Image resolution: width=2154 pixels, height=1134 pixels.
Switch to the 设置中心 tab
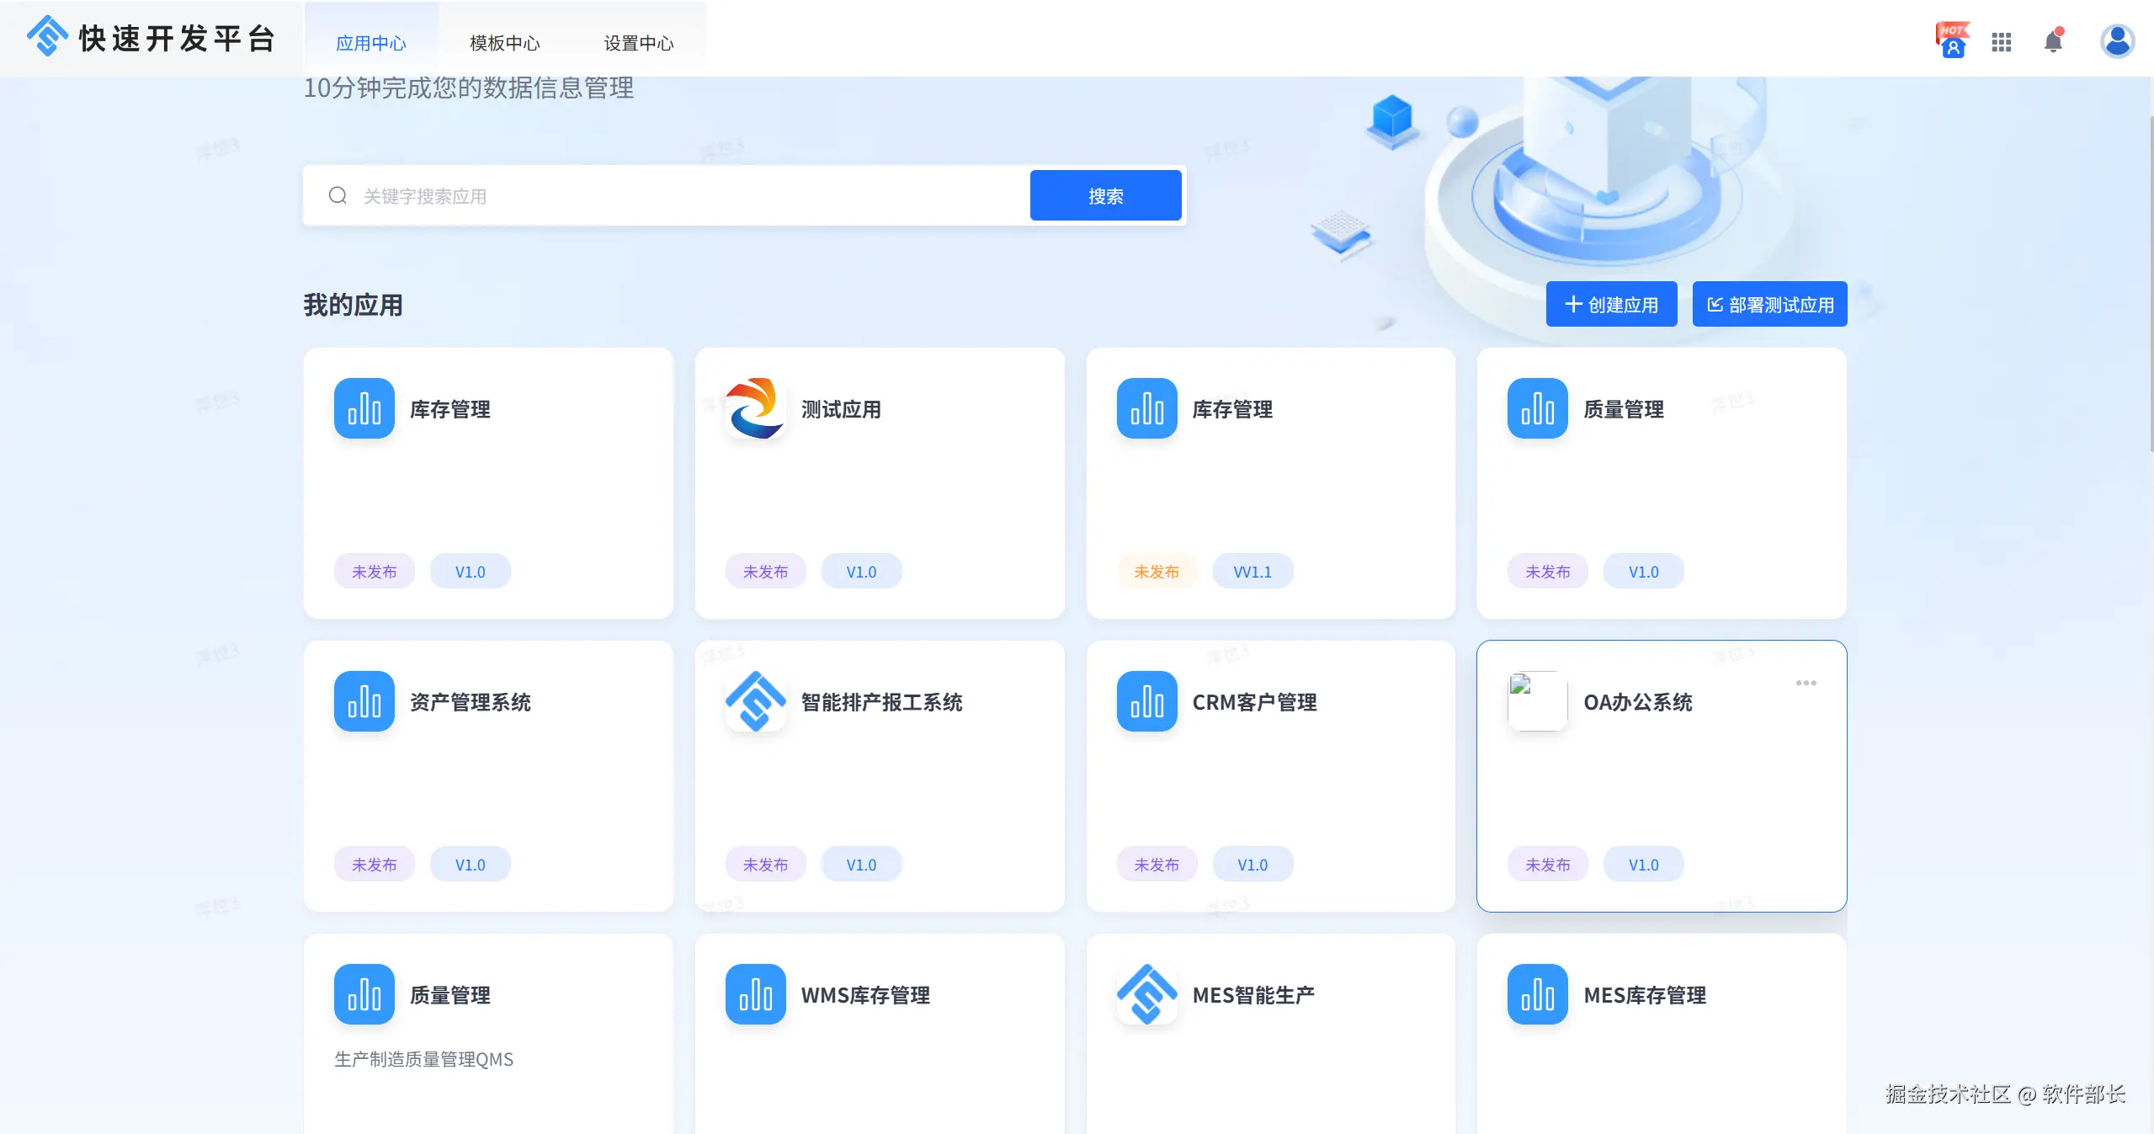pos(638,43)
